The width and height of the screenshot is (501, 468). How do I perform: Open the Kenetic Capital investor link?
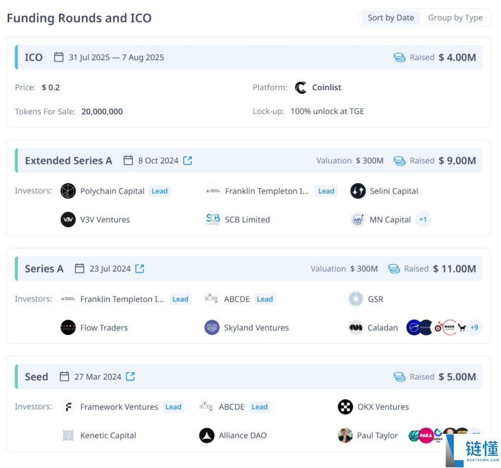coord(108,435)
